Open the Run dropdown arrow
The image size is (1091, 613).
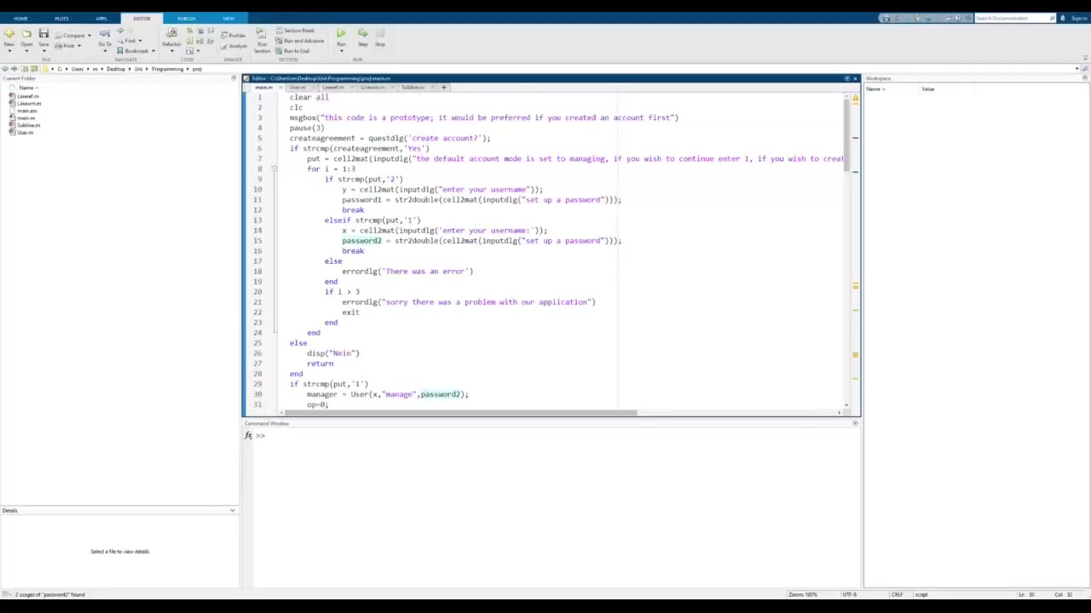[x=341, y=51]
